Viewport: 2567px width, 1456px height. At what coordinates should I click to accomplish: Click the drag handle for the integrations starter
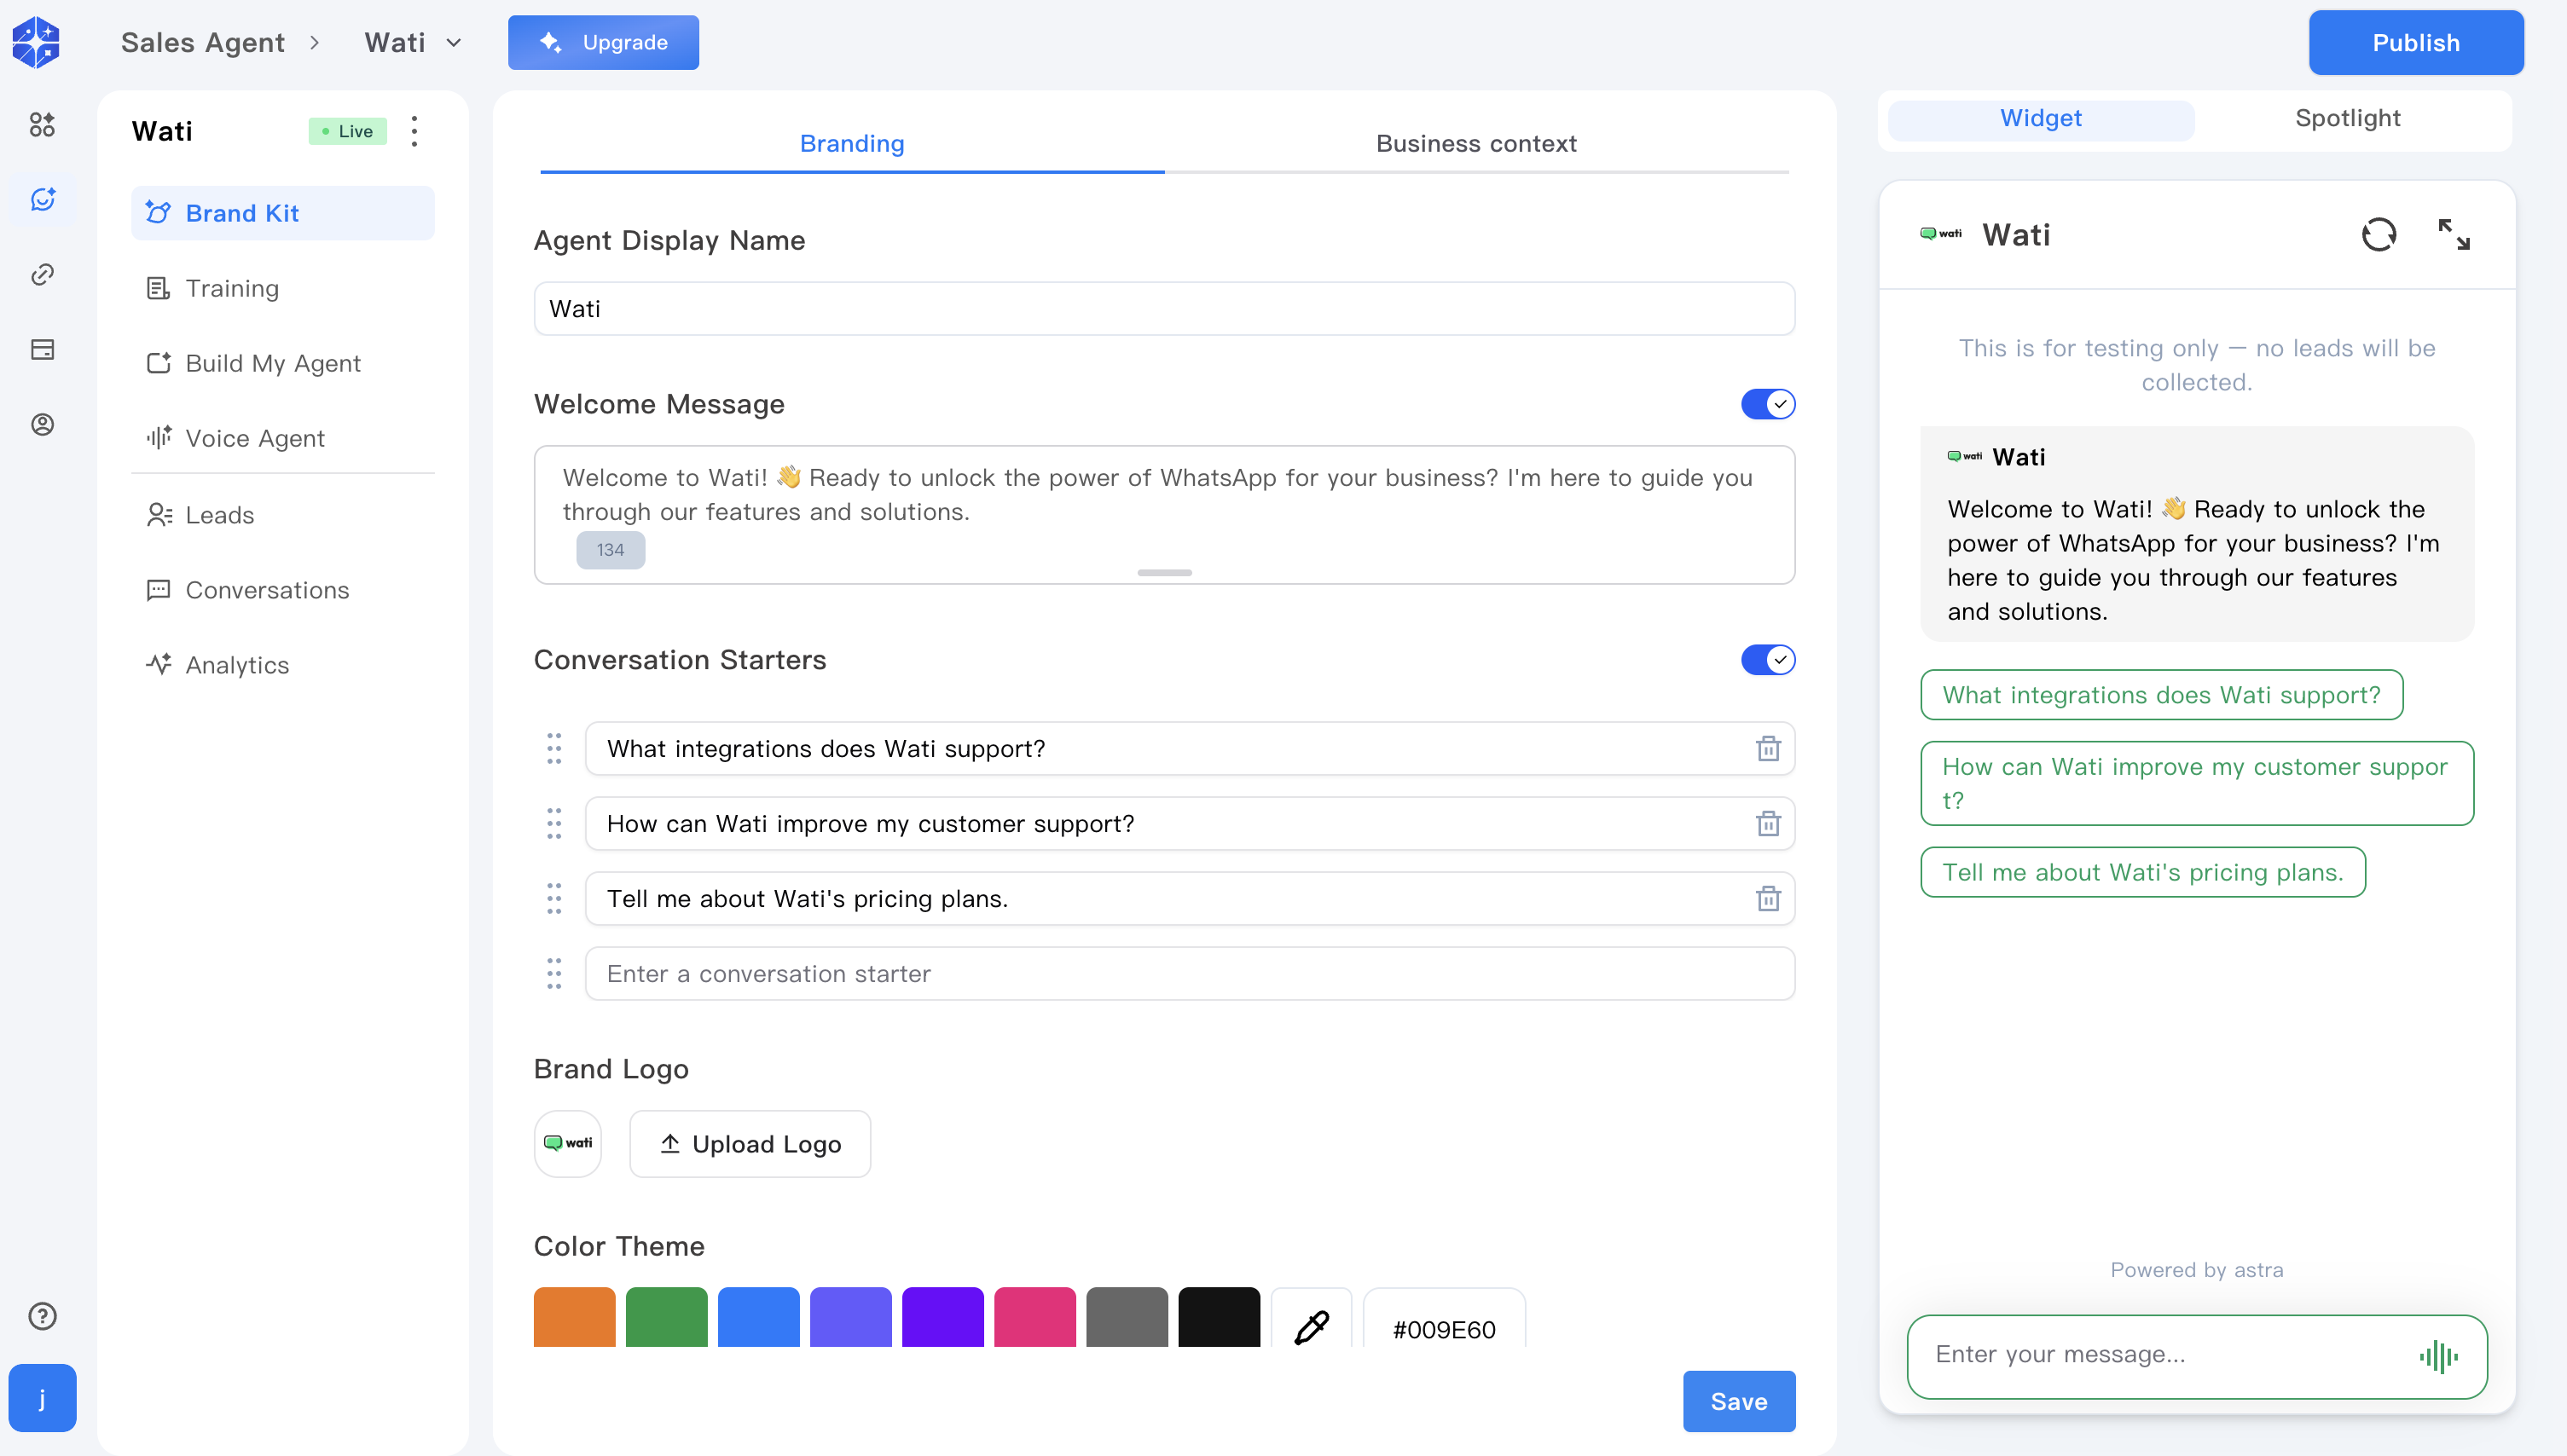point(554,749)
